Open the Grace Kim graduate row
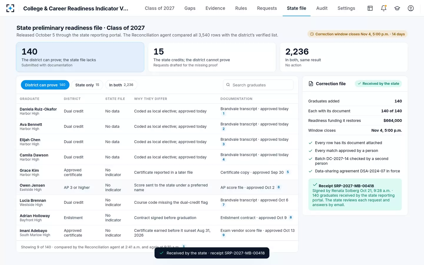This screenshot has width=424, height=265. (x=157, y=172)
